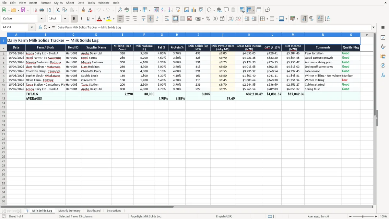Click Zoom In plus button
The height and width of the screenshot is (219, 389).
pos(376,216)
